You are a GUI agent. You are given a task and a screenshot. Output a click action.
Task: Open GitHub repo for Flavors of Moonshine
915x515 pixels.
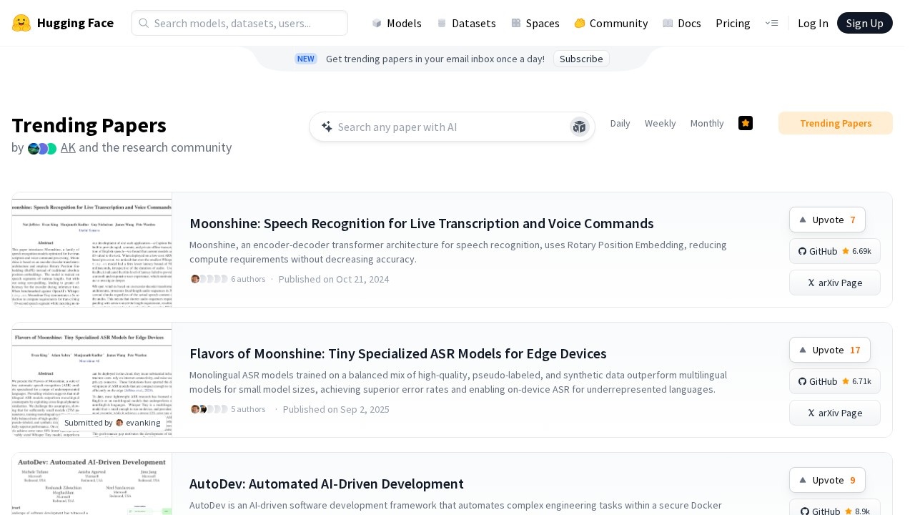(834, 381)
